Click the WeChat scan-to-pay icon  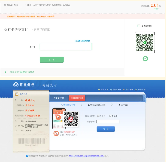point(139,26)
